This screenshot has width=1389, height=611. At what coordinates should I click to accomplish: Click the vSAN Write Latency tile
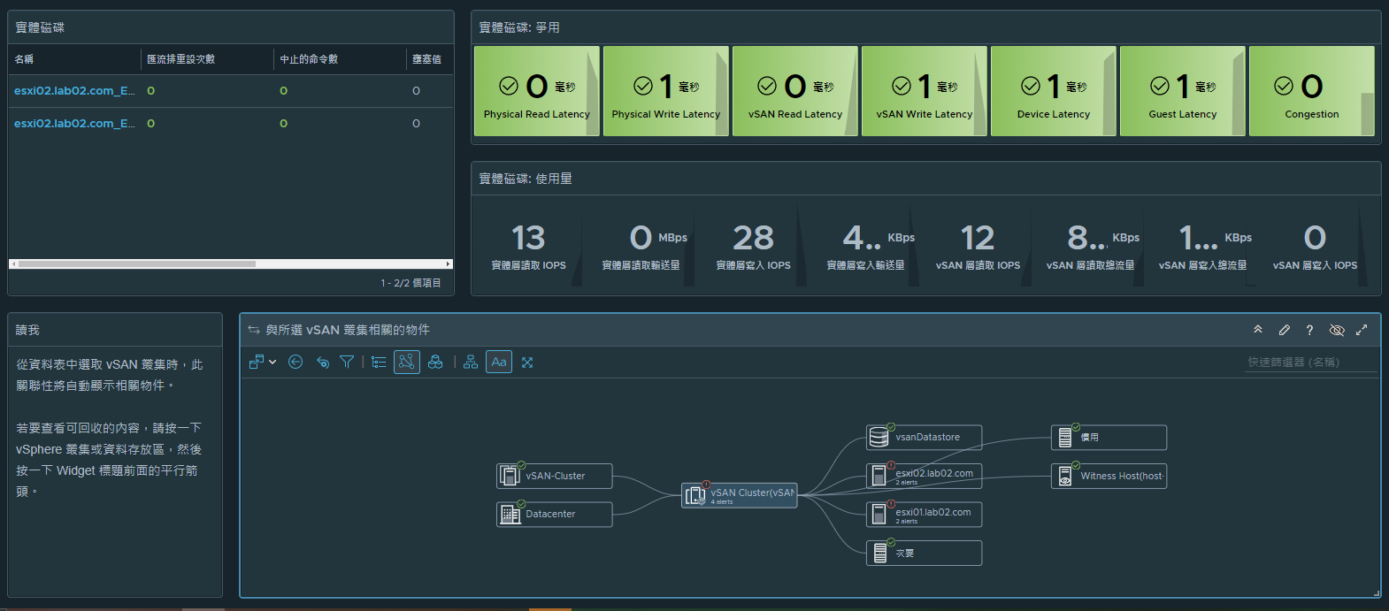[925, 91]
